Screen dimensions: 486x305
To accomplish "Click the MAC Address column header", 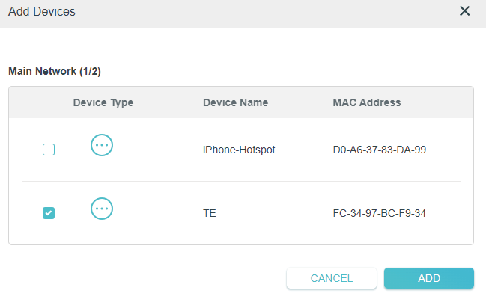I will pos(367,102).
